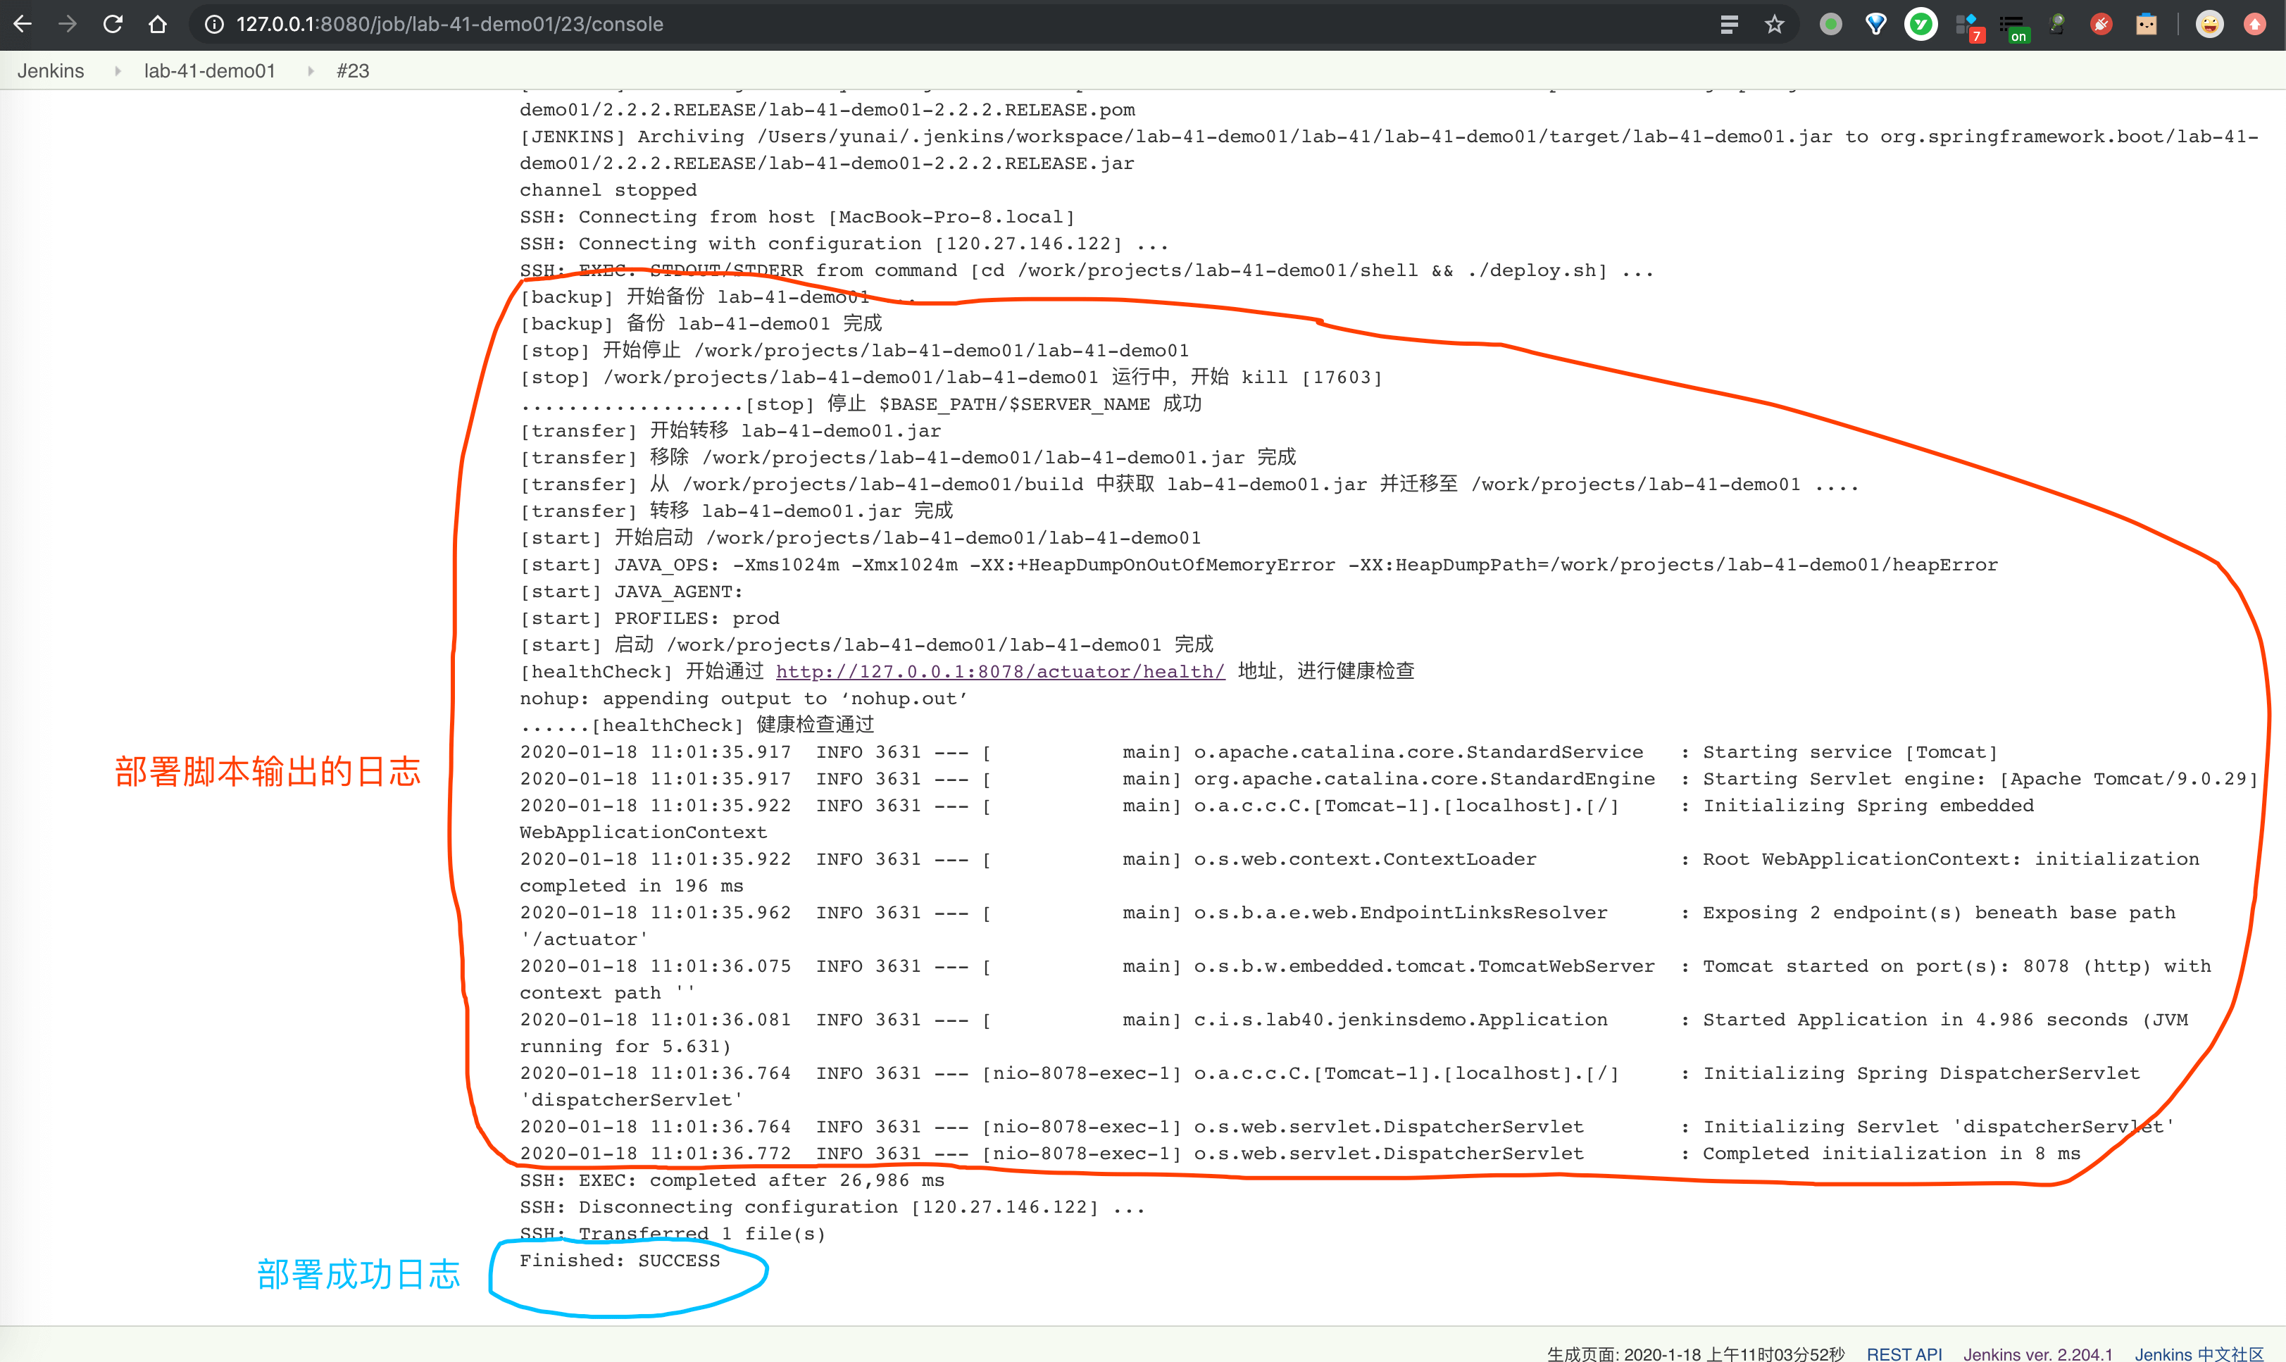Click 'SSH: Disconnecting configuration' log line
The image size is (2286, 1362).
coord(832,1207)
